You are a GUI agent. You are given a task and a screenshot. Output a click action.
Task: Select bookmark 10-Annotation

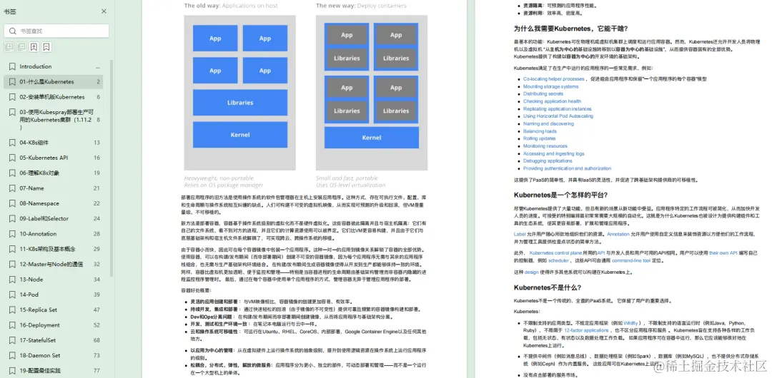click(53, 234)
